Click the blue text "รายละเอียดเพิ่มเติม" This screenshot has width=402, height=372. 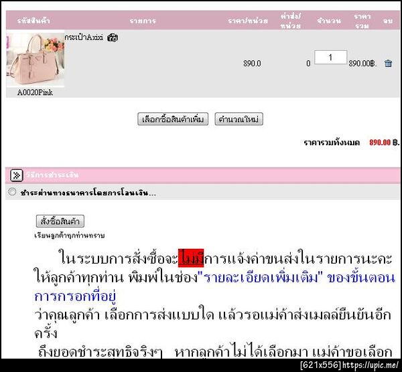260,278
